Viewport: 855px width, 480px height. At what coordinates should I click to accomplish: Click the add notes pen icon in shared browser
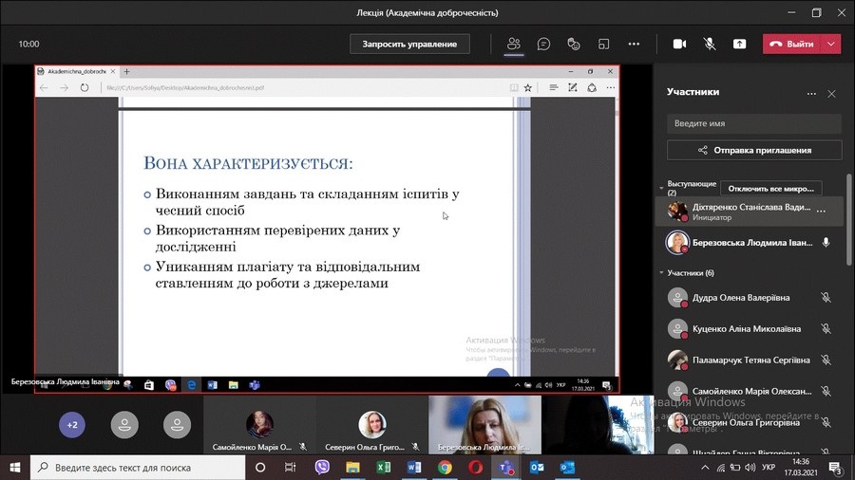573,87
